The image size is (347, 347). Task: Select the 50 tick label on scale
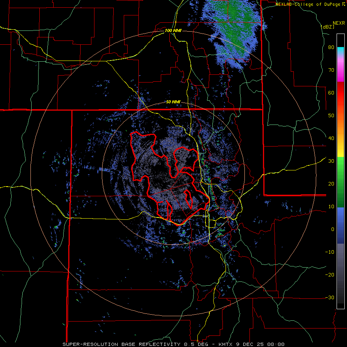click(331, 116)
